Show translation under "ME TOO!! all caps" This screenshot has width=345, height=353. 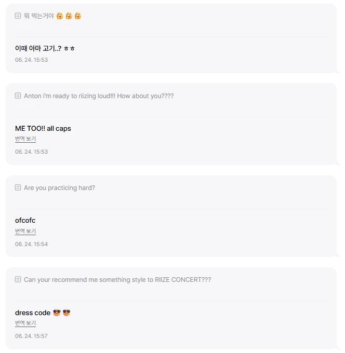click(25, 139)
